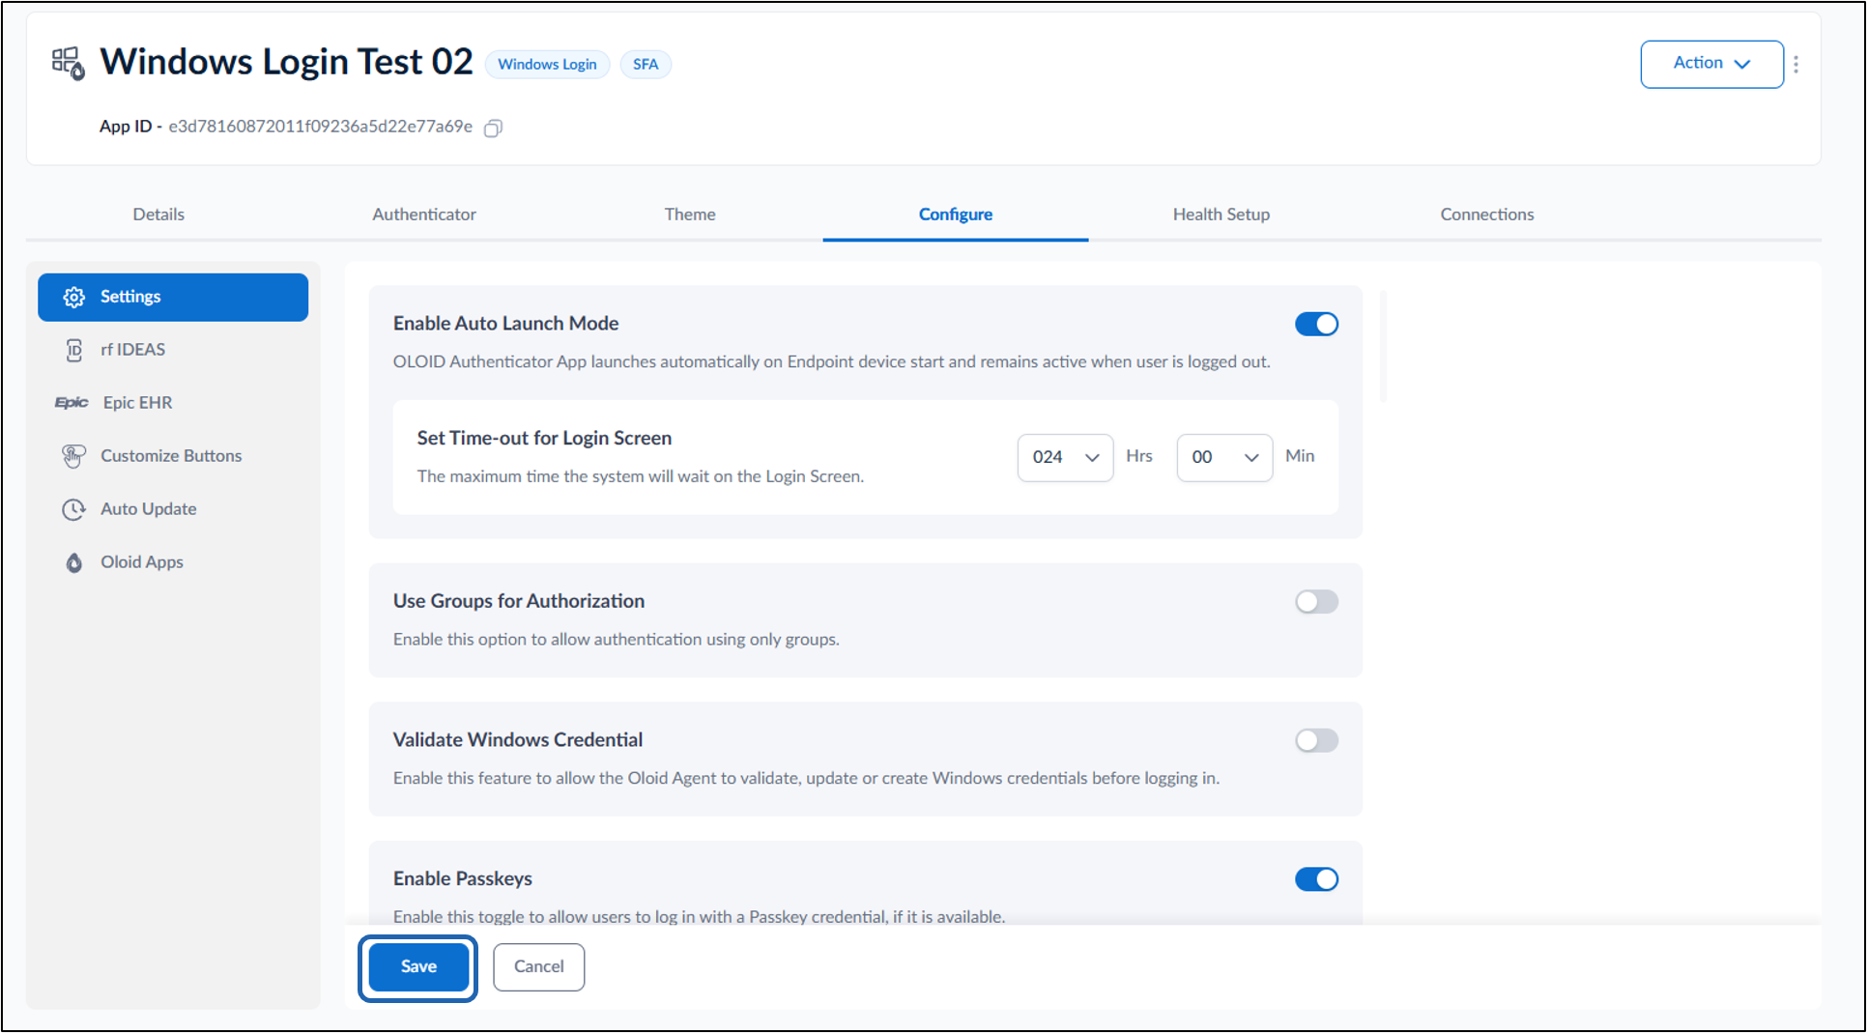Expand the Action dropdown button
The height and width of the screenshot is (1033, 1867).
coord(1711,64)
